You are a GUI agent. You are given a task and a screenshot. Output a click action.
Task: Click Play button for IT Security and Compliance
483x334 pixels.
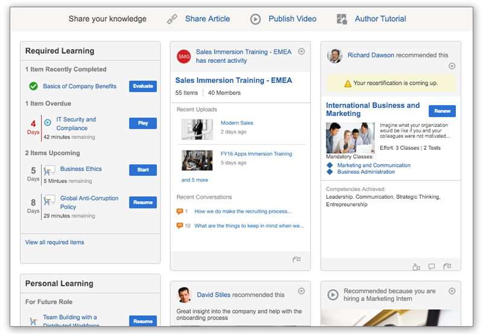[x=143, y=123]
